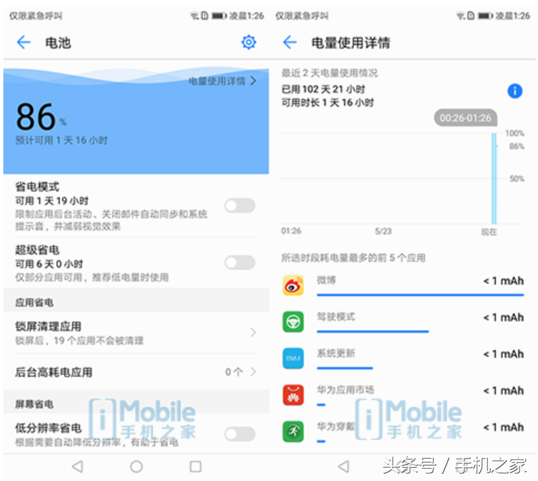
Task: Tap 屏幕省电 section header
Action: (x=34, y=404)
